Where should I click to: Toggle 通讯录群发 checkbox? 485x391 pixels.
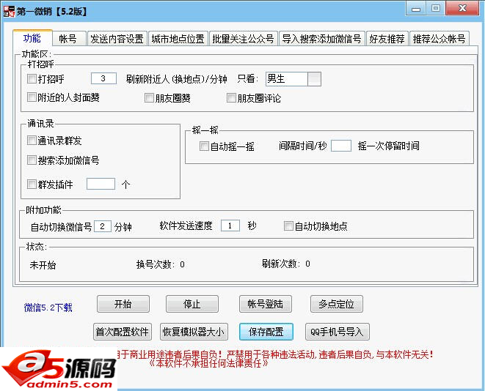tap(32, 140)
